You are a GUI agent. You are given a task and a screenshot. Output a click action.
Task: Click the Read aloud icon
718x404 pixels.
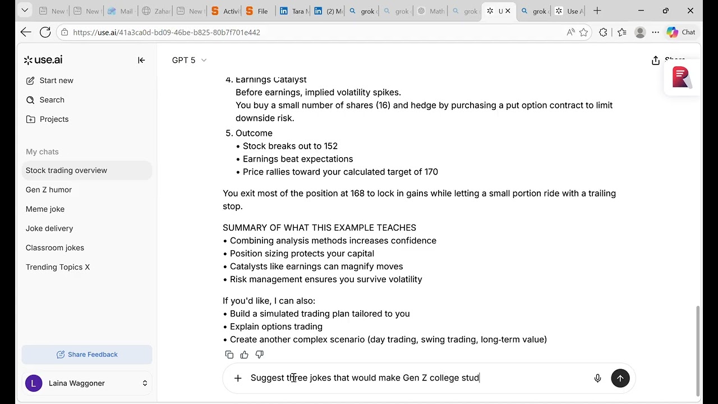click(570, 33)
